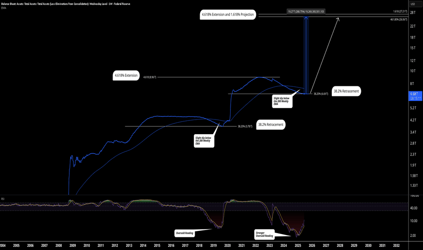Screen dimensions: 423x250
Task: Click the 2024 label on the time axis
Action: click(284, 245)
